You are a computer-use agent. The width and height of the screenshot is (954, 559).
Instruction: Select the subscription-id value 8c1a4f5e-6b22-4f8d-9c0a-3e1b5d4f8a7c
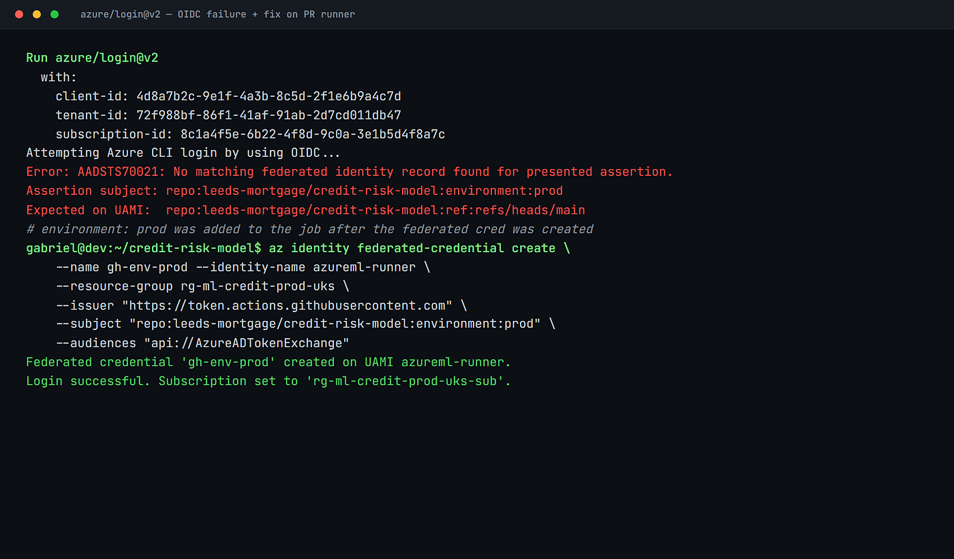pos(313,134)
